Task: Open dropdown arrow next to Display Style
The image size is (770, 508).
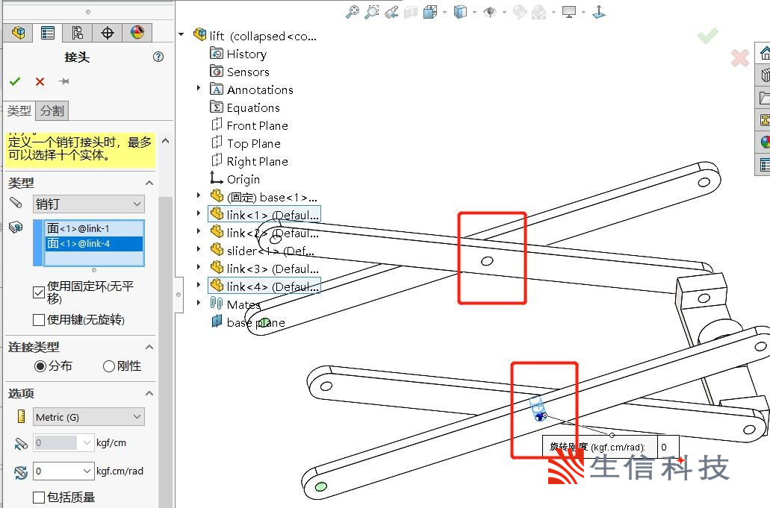Action: [474, 12]
